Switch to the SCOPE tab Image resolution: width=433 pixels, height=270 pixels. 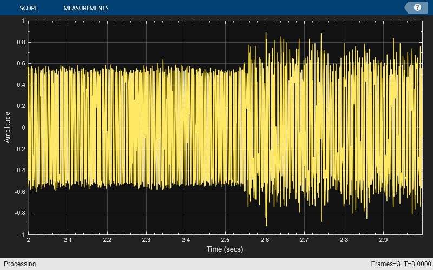(x=29, y=8)
